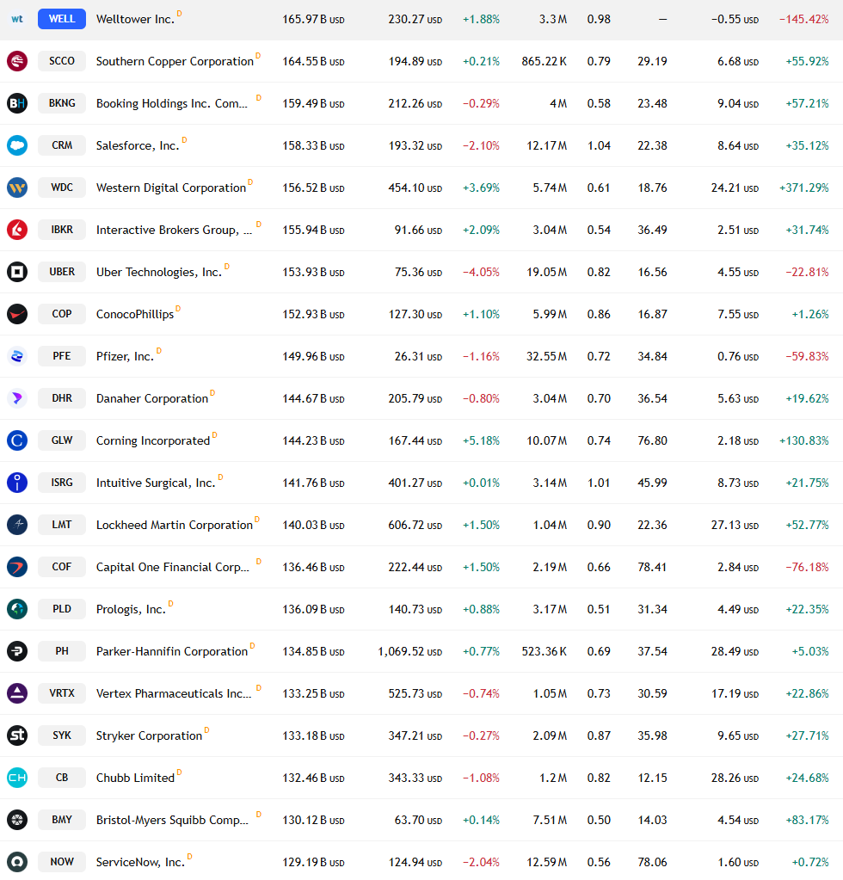
Task: Select the PFE ticker button
Action: coord(62,356)
